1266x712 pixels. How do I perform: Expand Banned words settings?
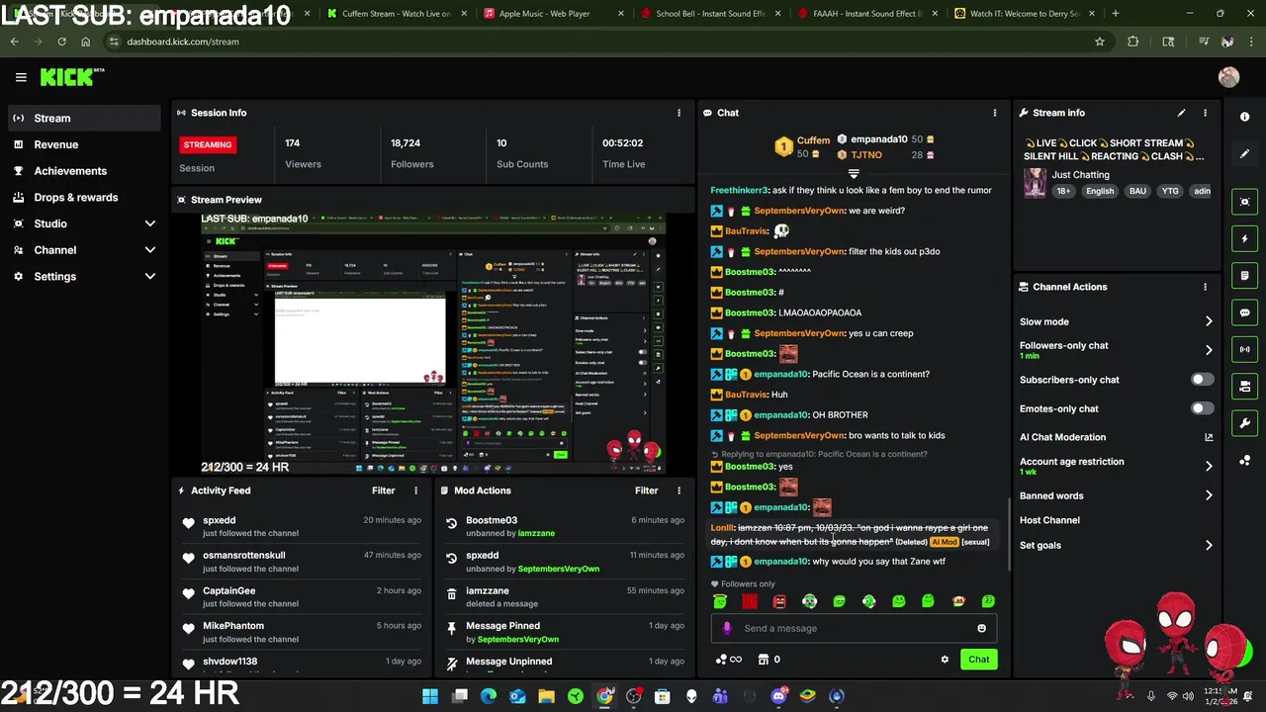coord(1208,495)
